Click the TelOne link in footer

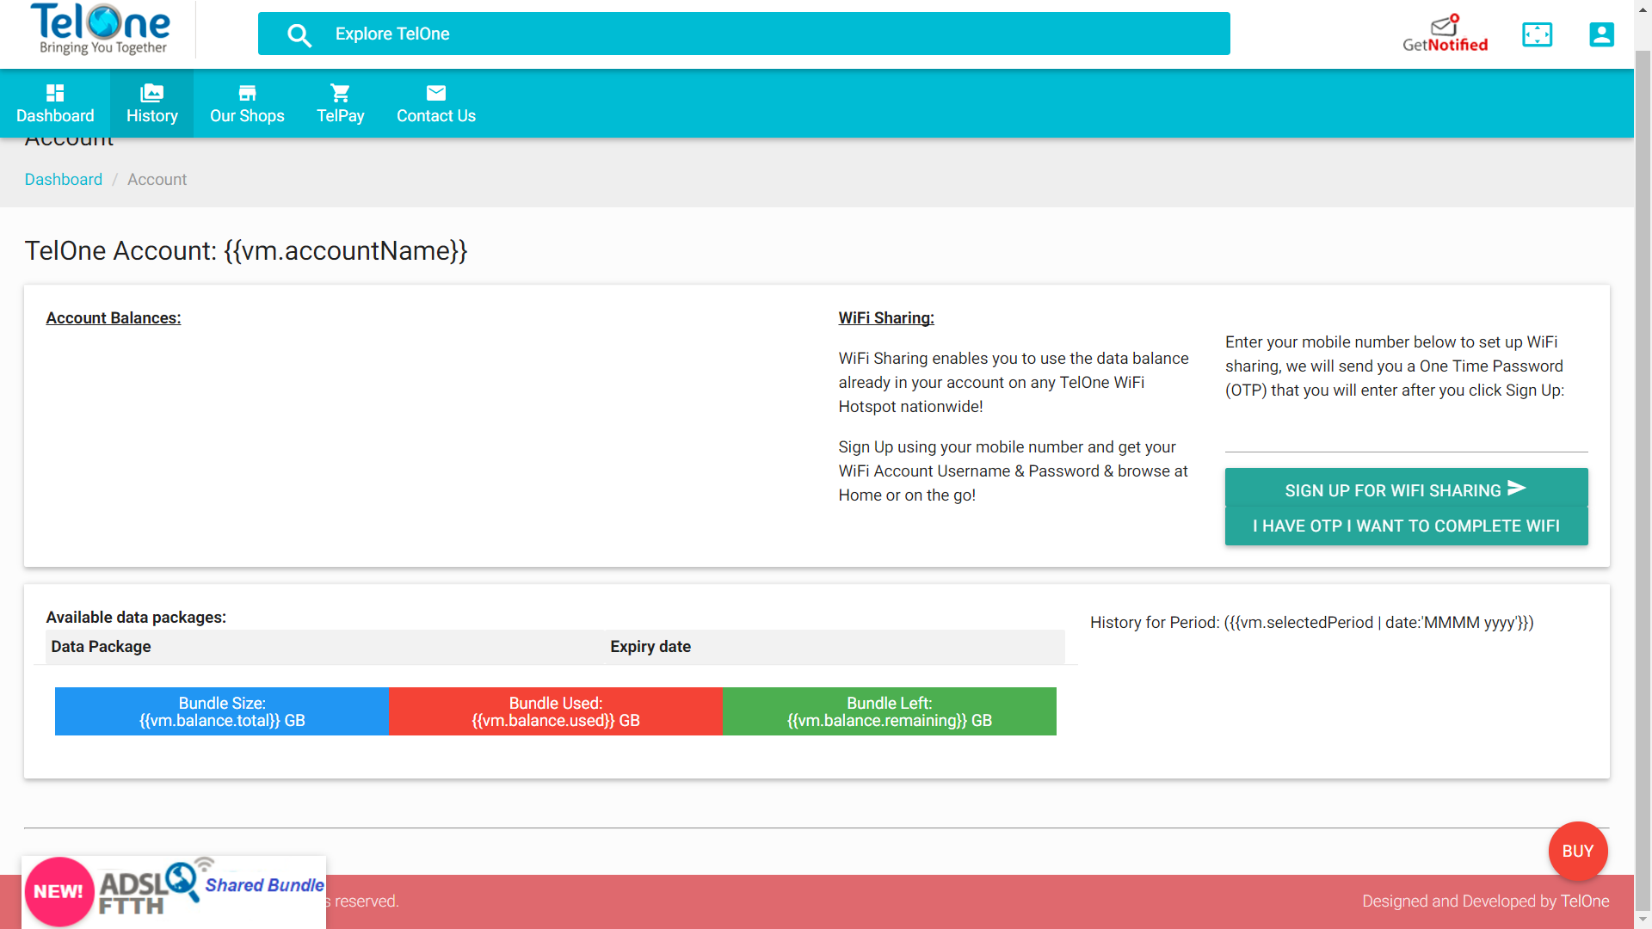pos(1585,901)
